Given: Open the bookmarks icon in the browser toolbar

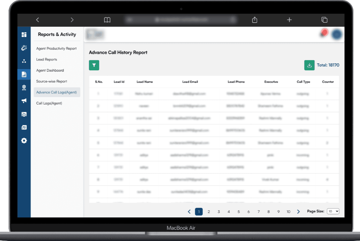Looking at the screenshot, I should point(107,20).
